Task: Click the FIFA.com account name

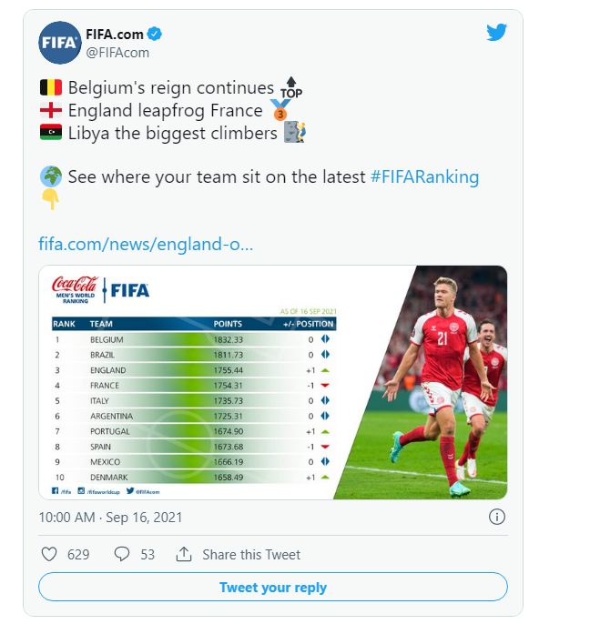Action: point(114,35)
